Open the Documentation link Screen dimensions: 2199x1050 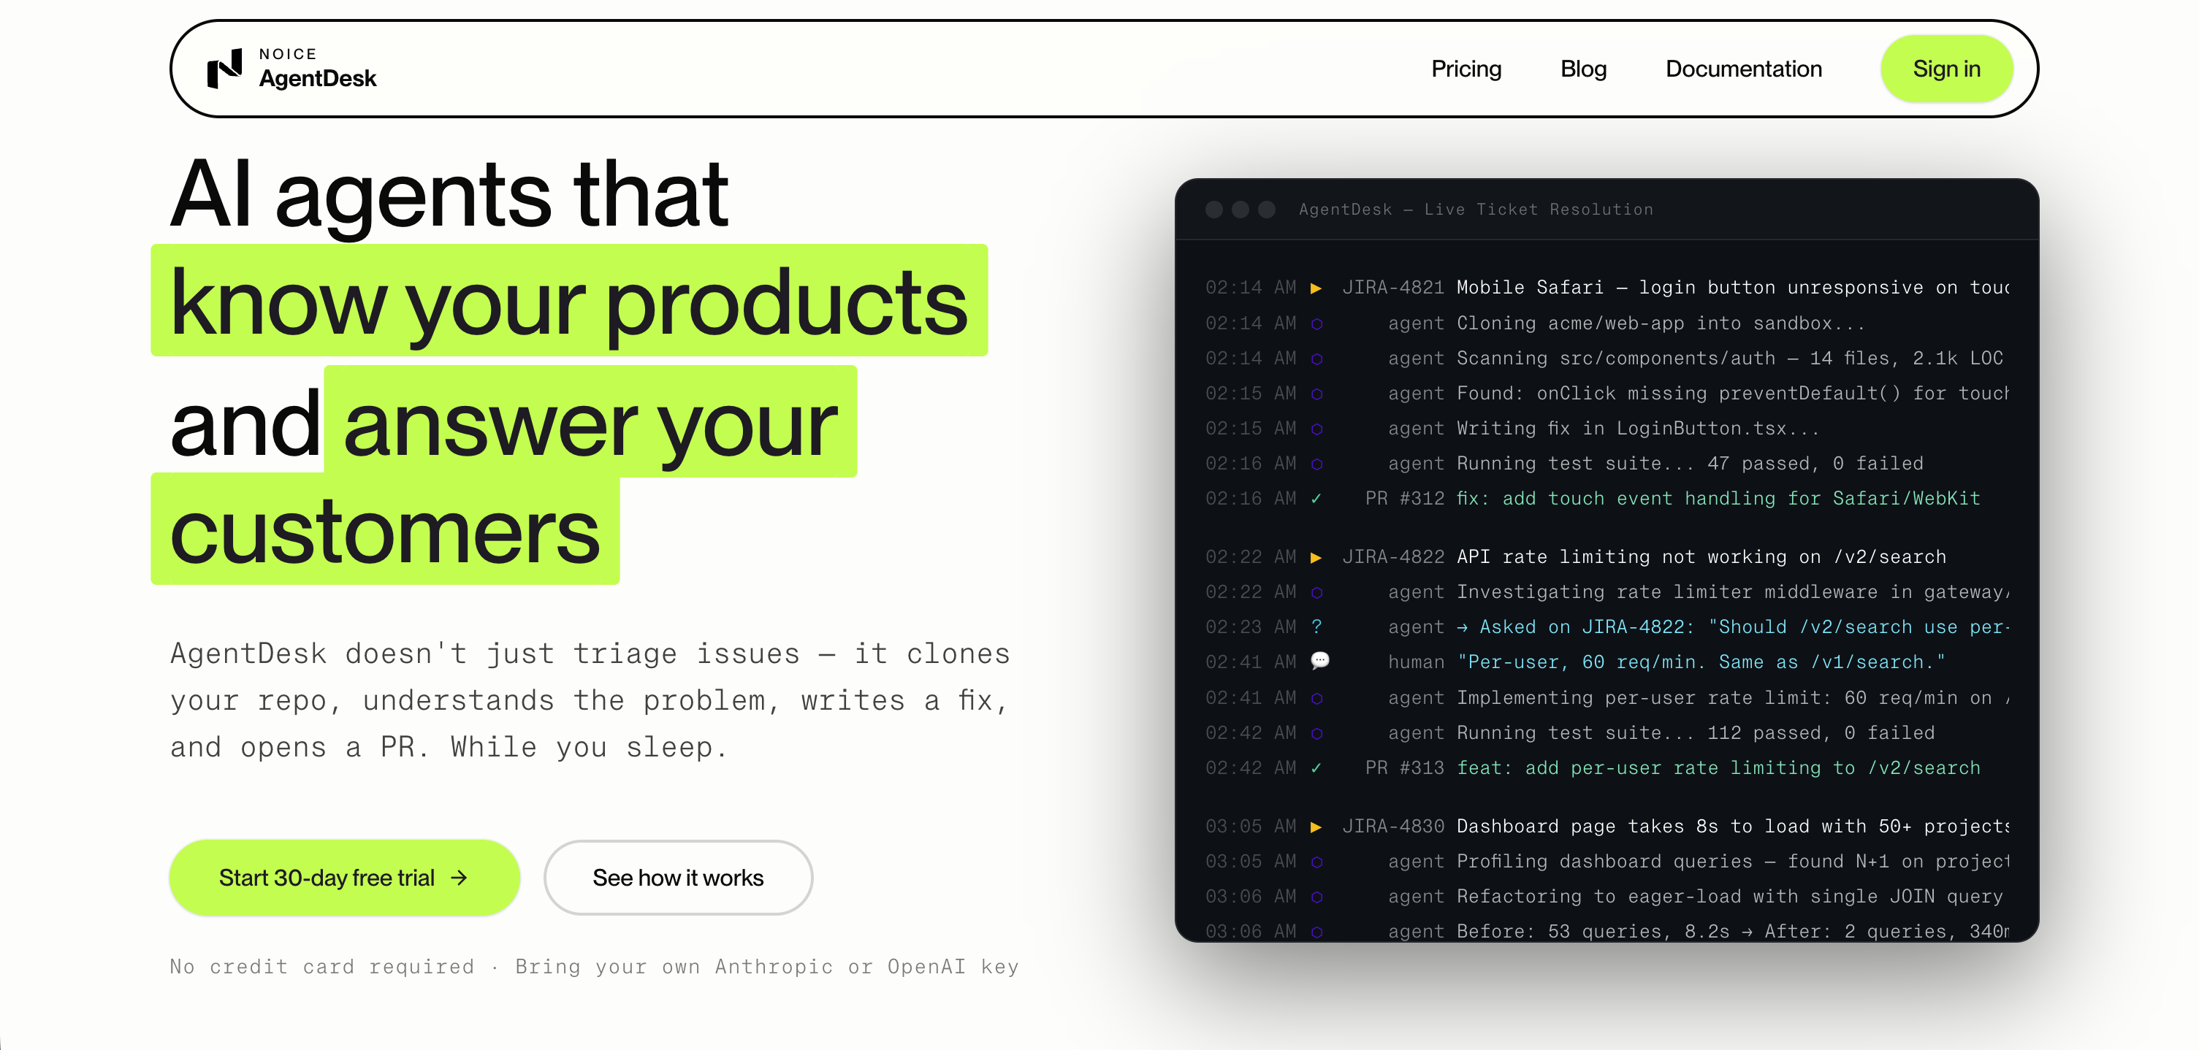pos(1743,68)
